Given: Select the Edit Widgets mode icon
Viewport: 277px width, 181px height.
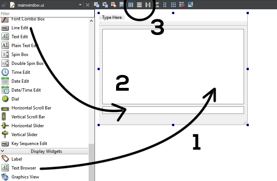Looking at the screenshot, I should (96, 5).
